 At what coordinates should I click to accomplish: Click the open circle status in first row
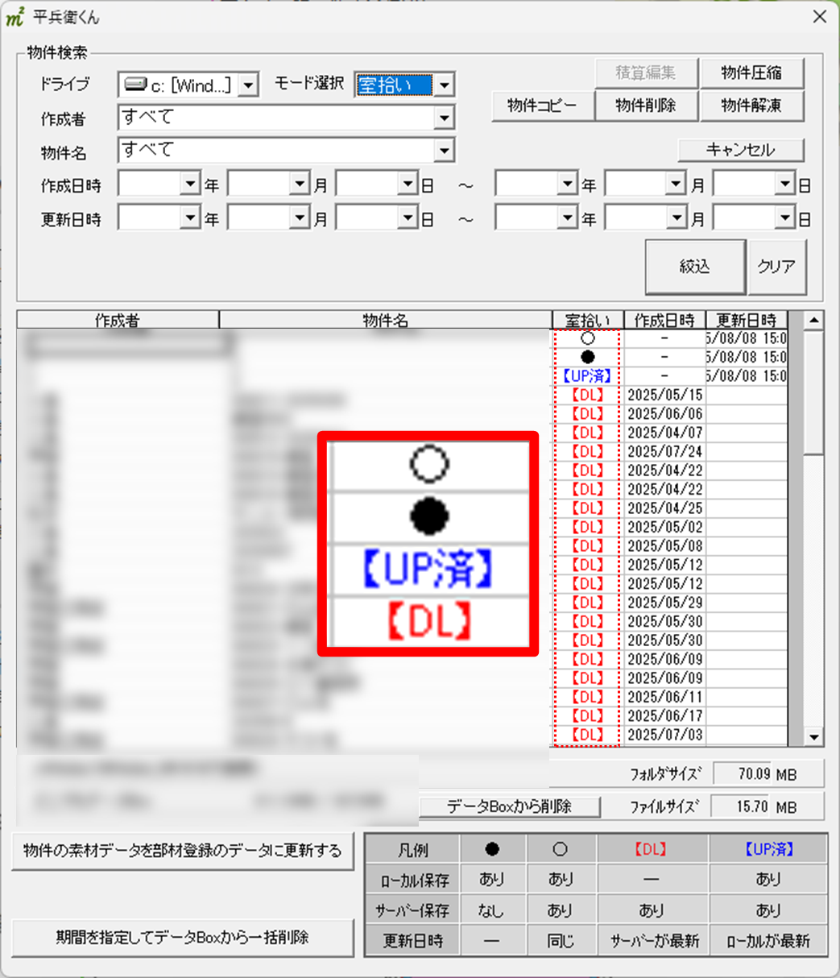587,338
